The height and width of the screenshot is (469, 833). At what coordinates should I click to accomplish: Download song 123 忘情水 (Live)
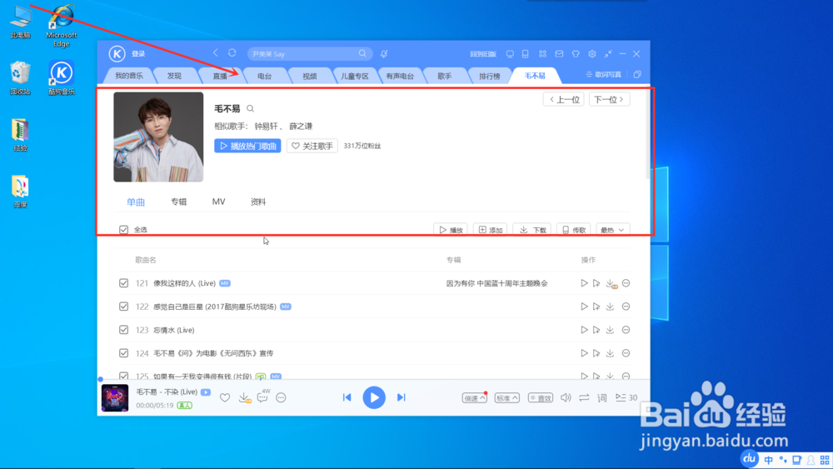coord(610,330)
